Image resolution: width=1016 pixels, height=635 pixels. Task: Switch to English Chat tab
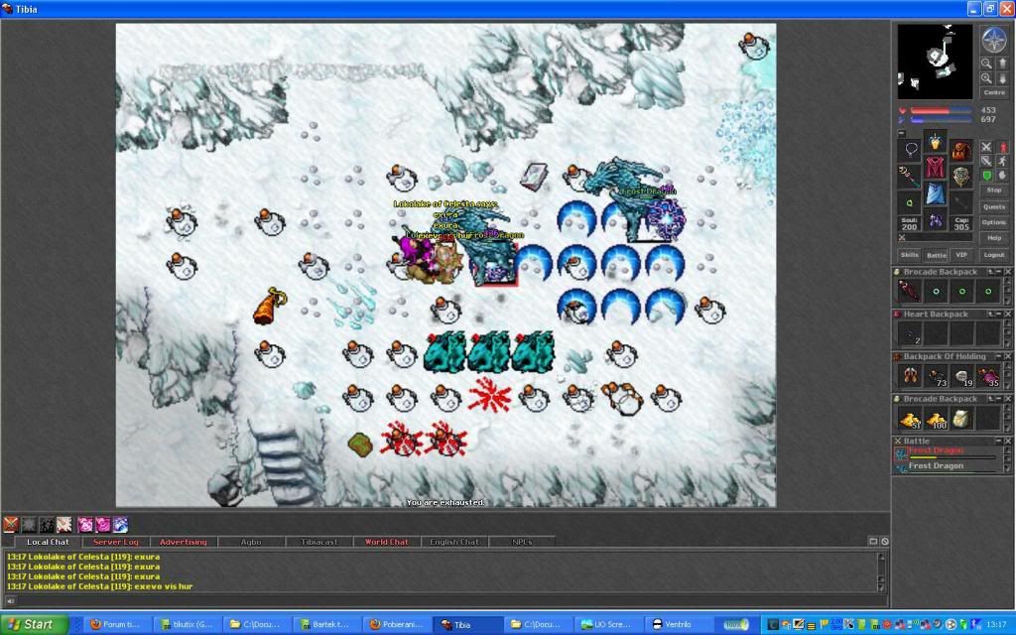(454, 542)
